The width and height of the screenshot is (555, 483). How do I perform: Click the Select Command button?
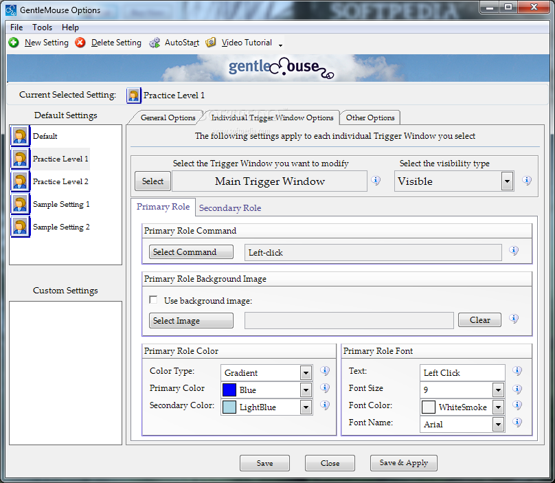click(191, 251)
